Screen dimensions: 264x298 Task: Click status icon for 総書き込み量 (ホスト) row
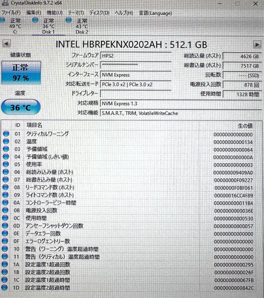tap(6, 180)
